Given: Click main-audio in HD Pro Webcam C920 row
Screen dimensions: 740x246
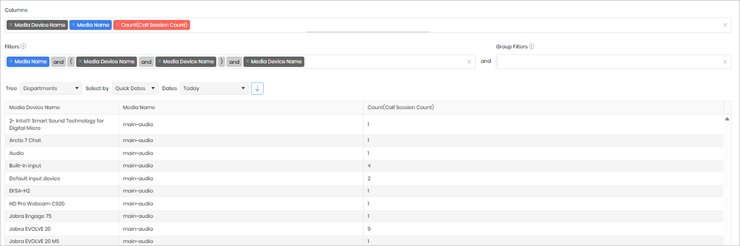Looking at the screenshot, I should (x=138, y=204).
